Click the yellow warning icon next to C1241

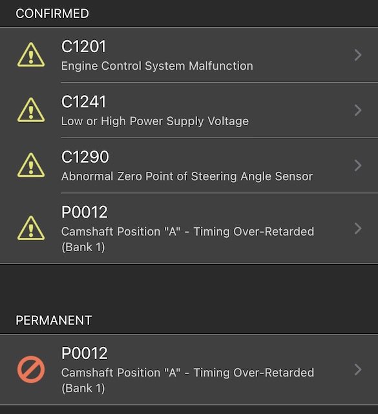(31, 110)
